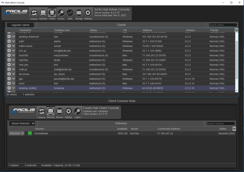The image size is (244, 172).
Task: Click green volume icon beside DemoMedia
Action: (30, 133)
